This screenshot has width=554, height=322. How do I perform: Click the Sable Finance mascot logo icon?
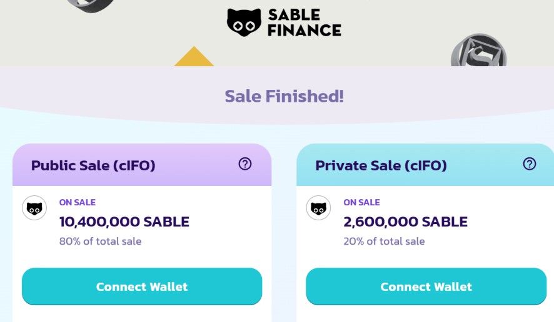[244, 22]
